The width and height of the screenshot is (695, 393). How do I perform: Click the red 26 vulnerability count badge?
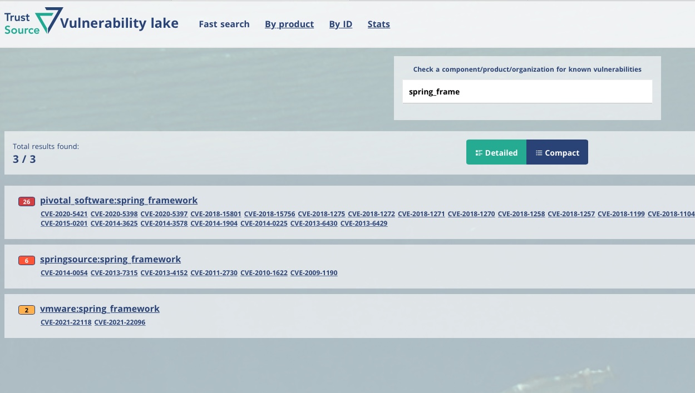click(x=26, y=201)
